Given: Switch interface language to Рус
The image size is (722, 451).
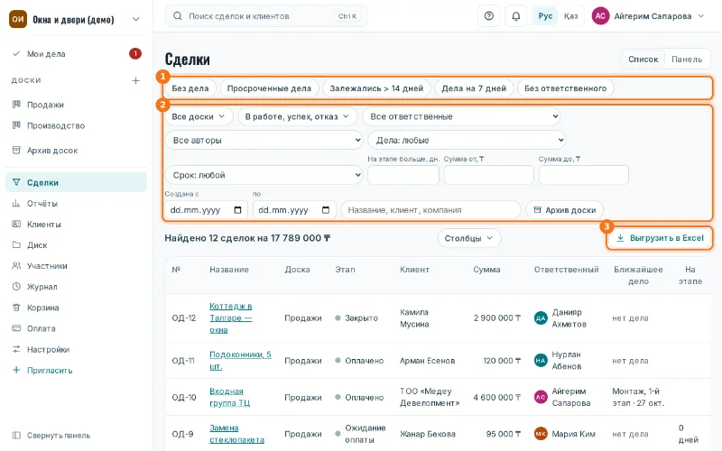Looking at the screenshot, I should 545,16.
